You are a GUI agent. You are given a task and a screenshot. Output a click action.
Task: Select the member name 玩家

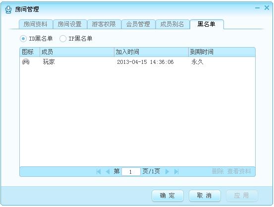point(49,62)
